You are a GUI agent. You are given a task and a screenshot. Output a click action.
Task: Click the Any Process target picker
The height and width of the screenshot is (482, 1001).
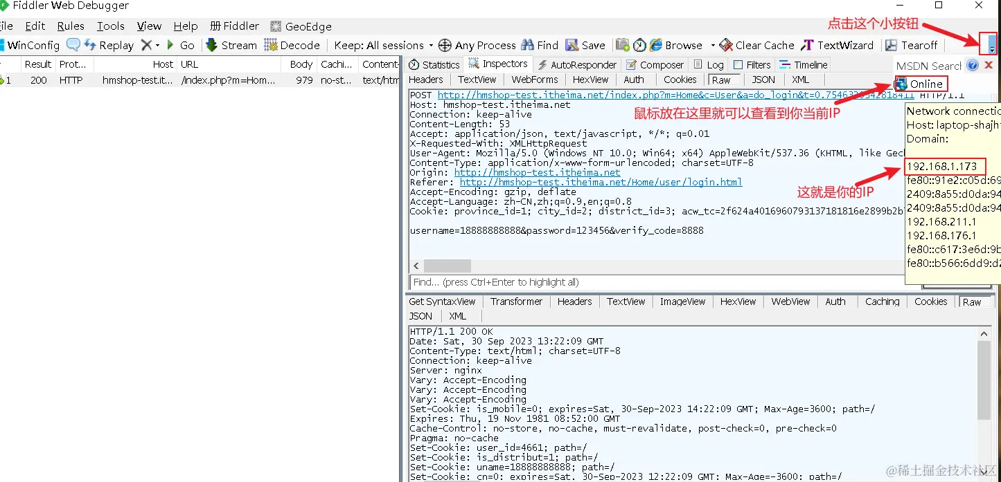pos(477,45)
